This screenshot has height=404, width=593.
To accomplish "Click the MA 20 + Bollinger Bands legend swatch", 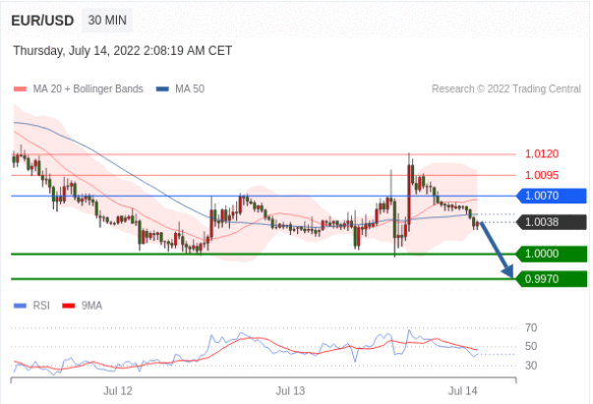I will pos(20,88).
